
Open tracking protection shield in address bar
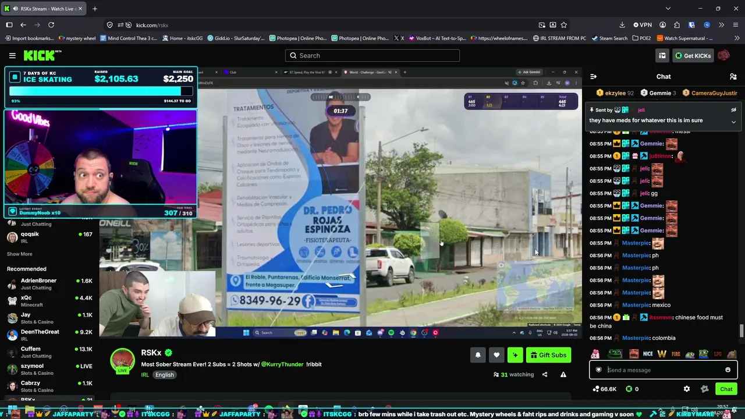click(109, 25)
